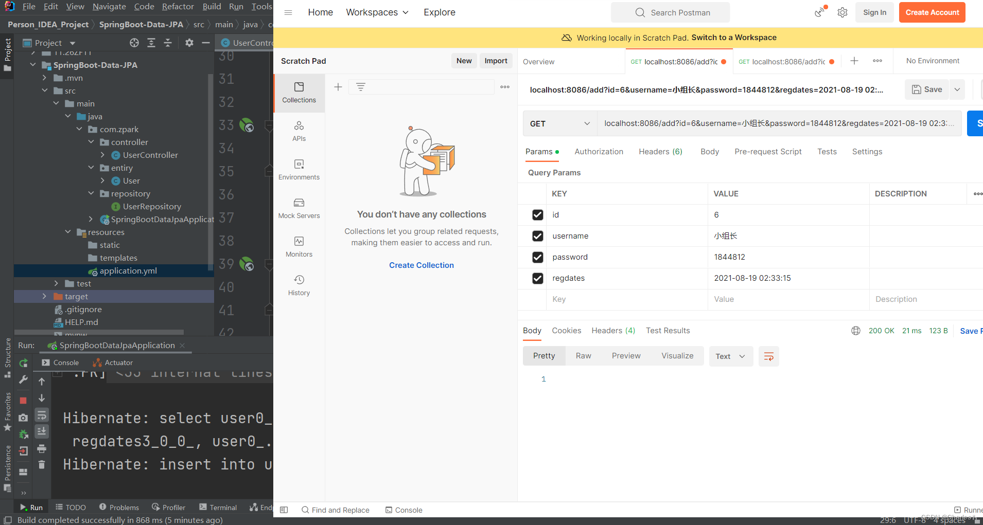Image resolution: width=983 pixels, height=525 pixels.
Task: Click the IDEA camera thread dump icon
Action: click(23, 418)
